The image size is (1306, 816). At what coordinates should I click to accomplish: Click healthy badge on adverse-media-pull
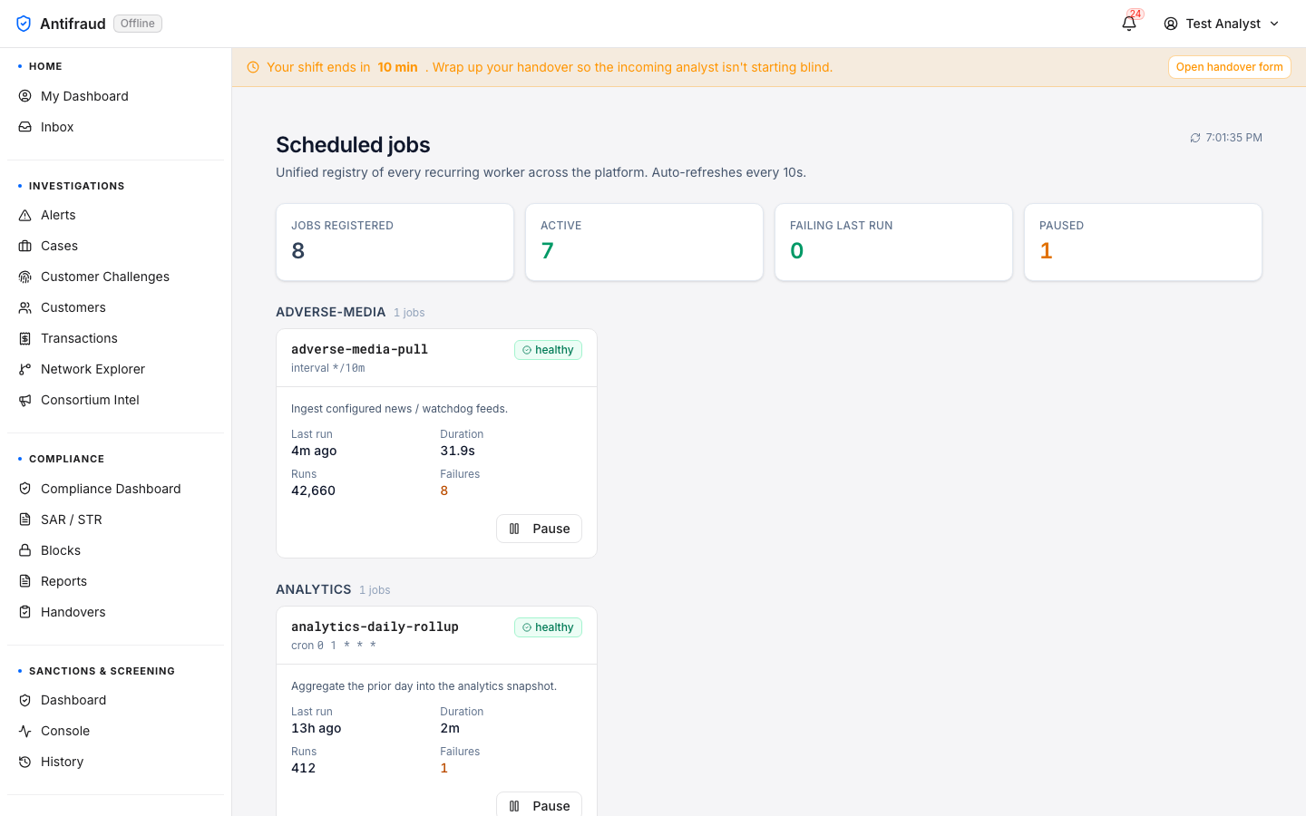(x=548, y=350)
